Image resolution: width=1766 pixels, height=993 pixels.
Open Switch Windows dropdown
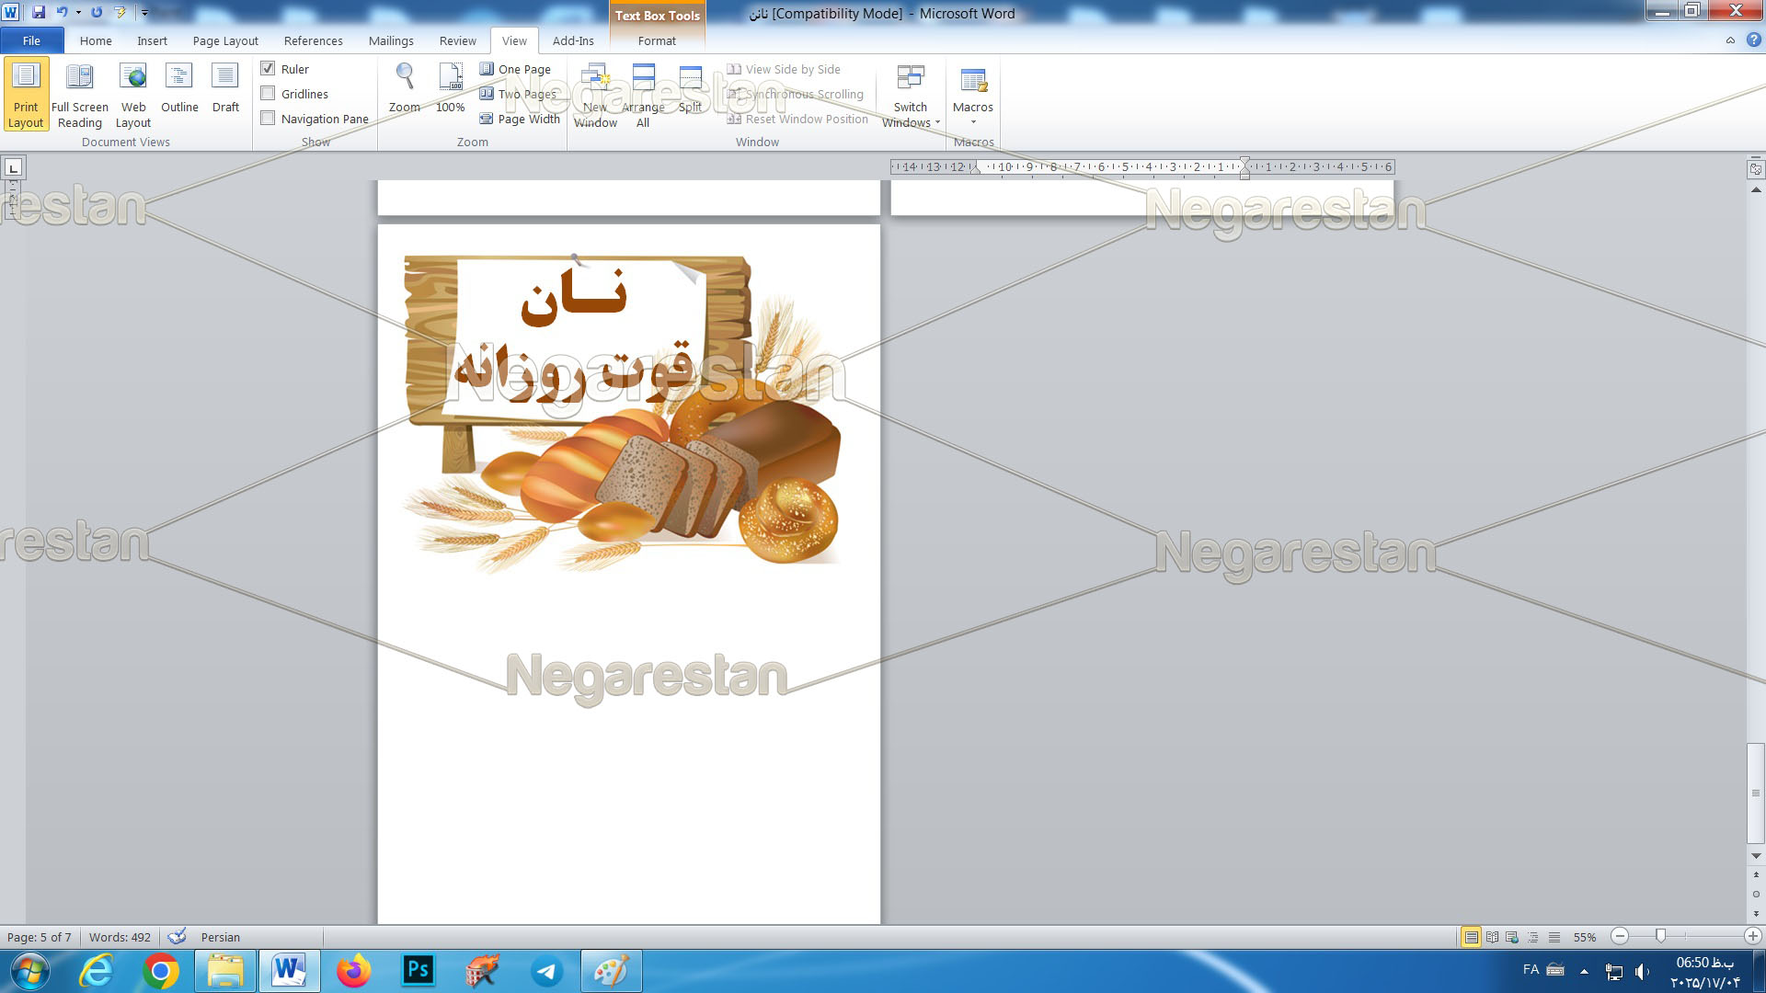click(x=911, y=95)
